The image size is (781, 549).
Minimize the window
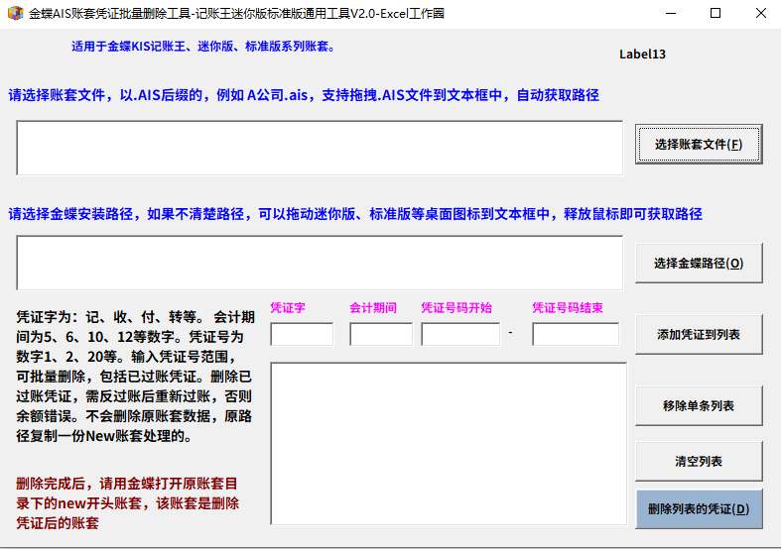tap(671, 14)
